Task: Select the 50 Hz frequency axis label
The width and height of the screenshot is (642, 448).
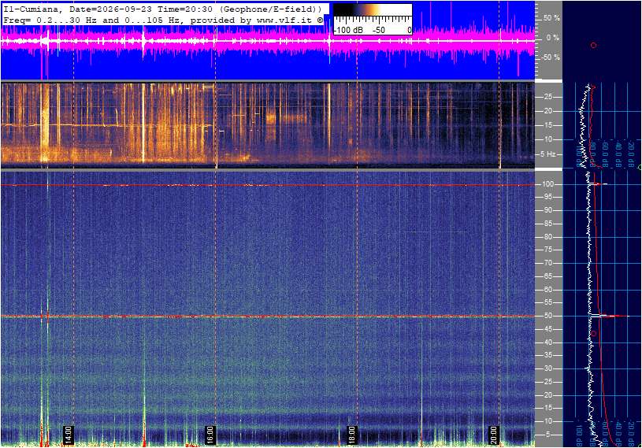Action: pos(547,316)
